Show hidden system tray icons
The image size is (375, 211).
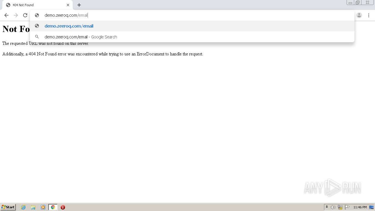pos(327,207)
